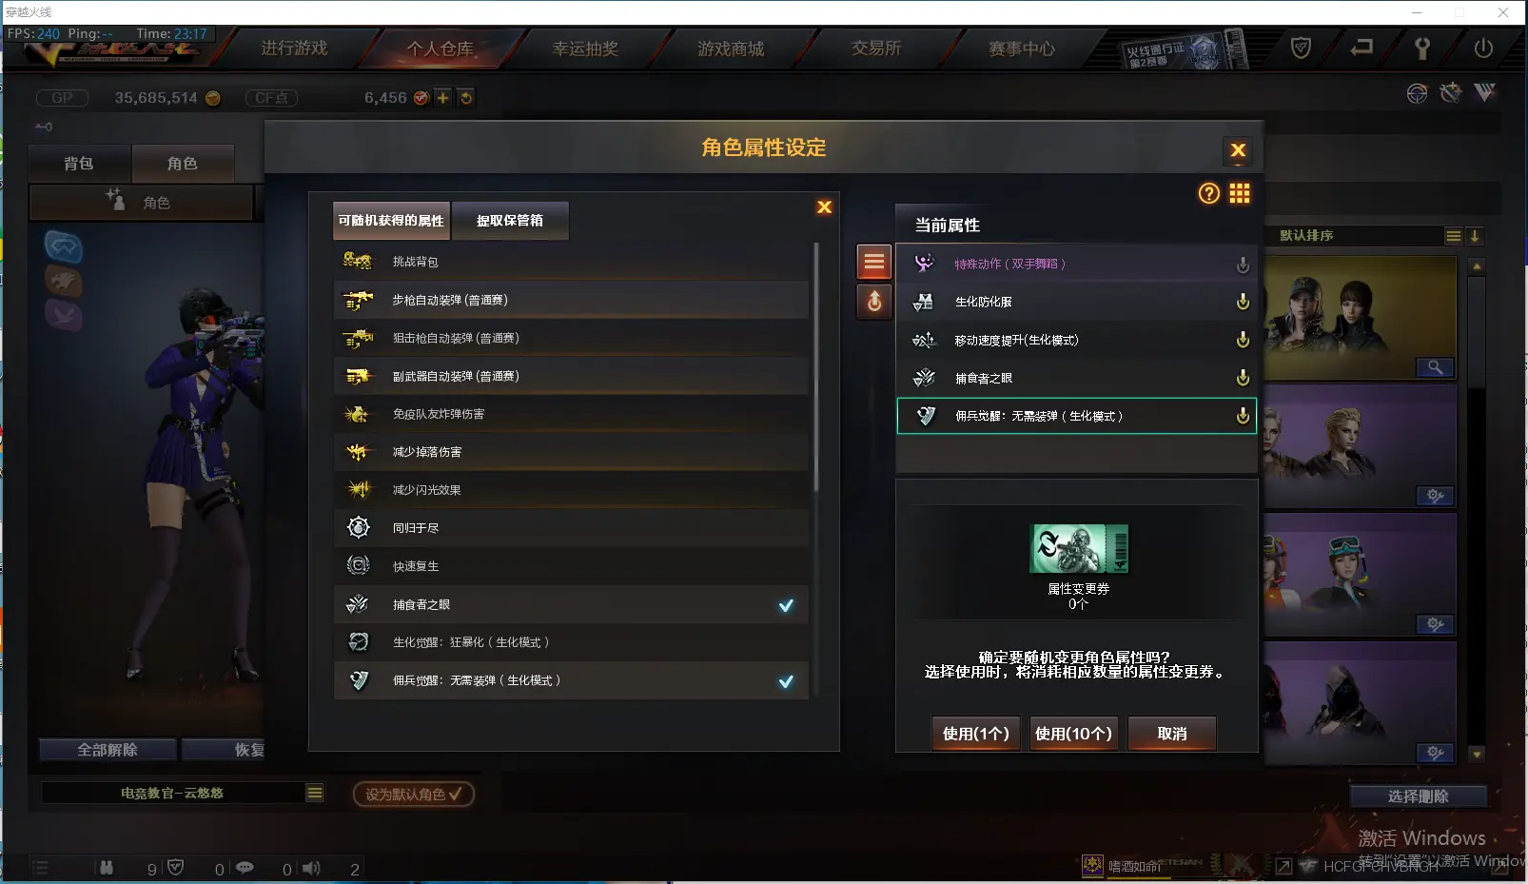
Task: Click the CF point plus recharge icon
Action: [442, 98]
